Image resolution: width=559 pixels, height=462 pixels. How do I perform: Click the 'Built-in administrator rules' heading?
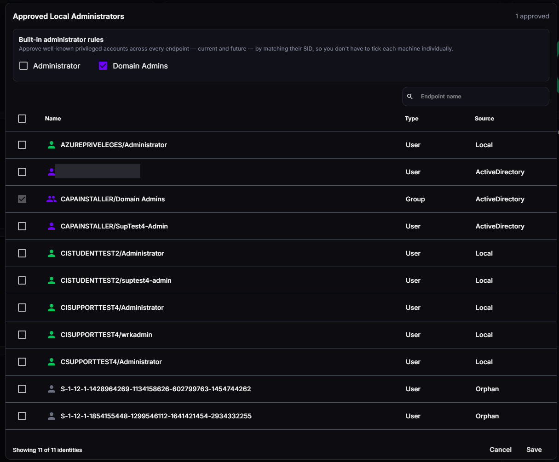(61, 40)
